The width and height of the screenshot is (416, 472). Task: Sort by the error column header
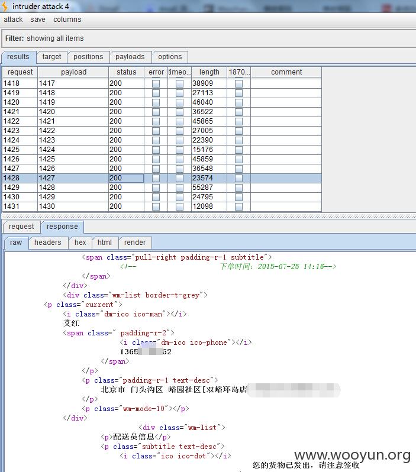[x=156, y=72]
